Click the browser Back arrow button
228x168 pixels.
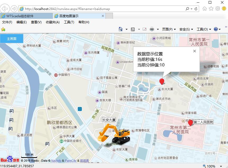(x=5, y=9)
